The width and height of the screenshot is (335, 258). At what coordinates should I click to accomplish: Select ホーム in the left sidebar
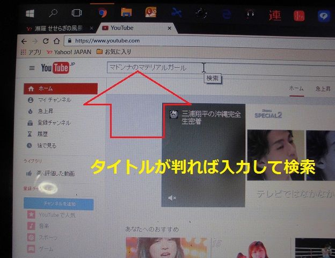tap(61, 89)
